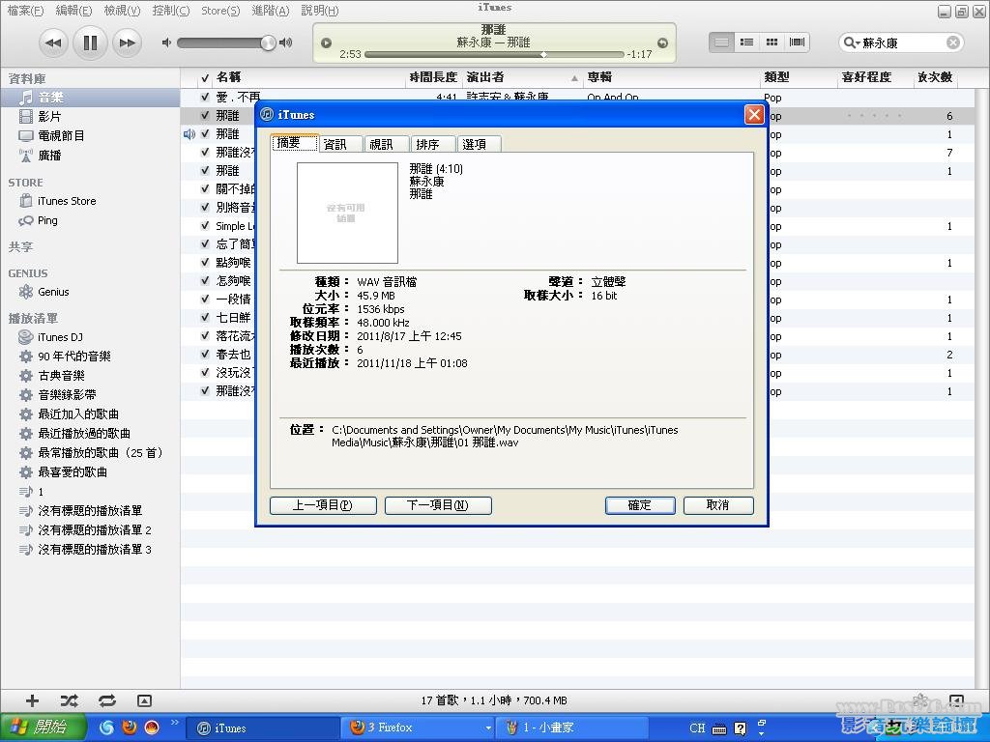990x742 pixels.
Task: Adjust the volume slider knob
Action: point(269,43)
